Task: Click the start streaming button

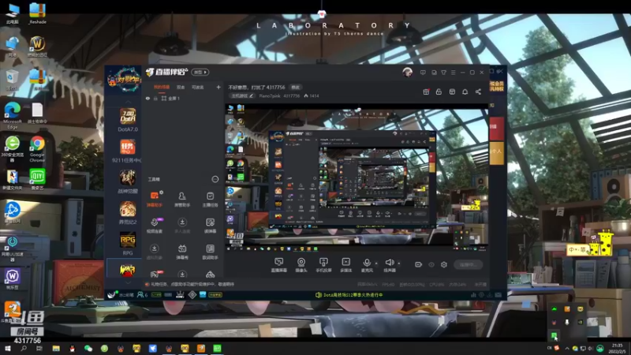Action: click(x=468, y=264)
